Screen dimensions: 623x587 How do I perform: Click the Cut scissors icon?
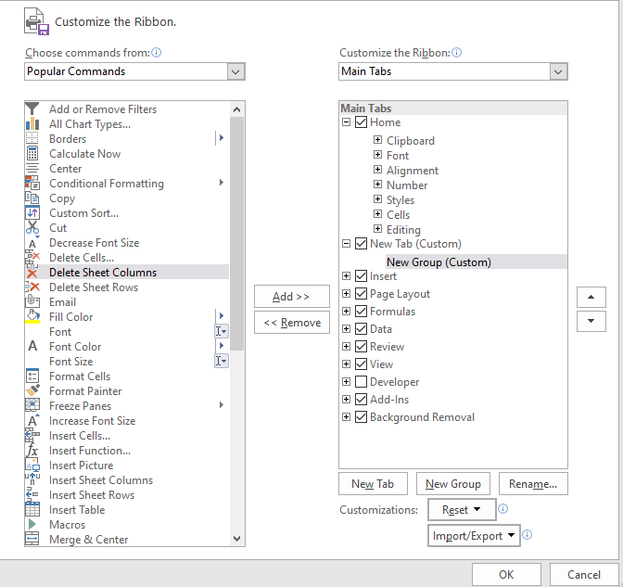pyautogui.click(x=32, y=228)
